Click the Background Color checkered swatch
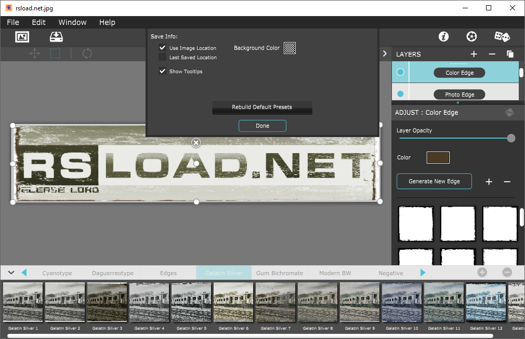The width and height of the screenshot is (525, 339). pos(290,48)
